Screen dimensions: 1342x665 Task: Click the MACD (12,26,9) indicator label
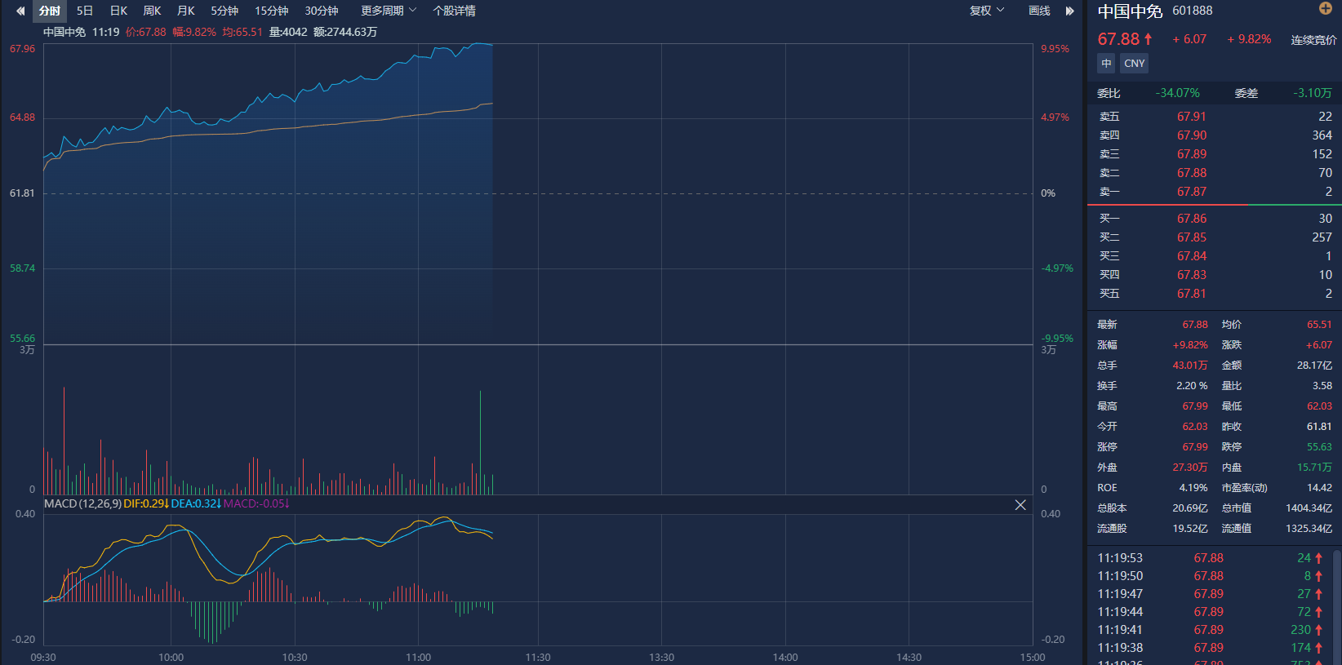pos(82,503)
